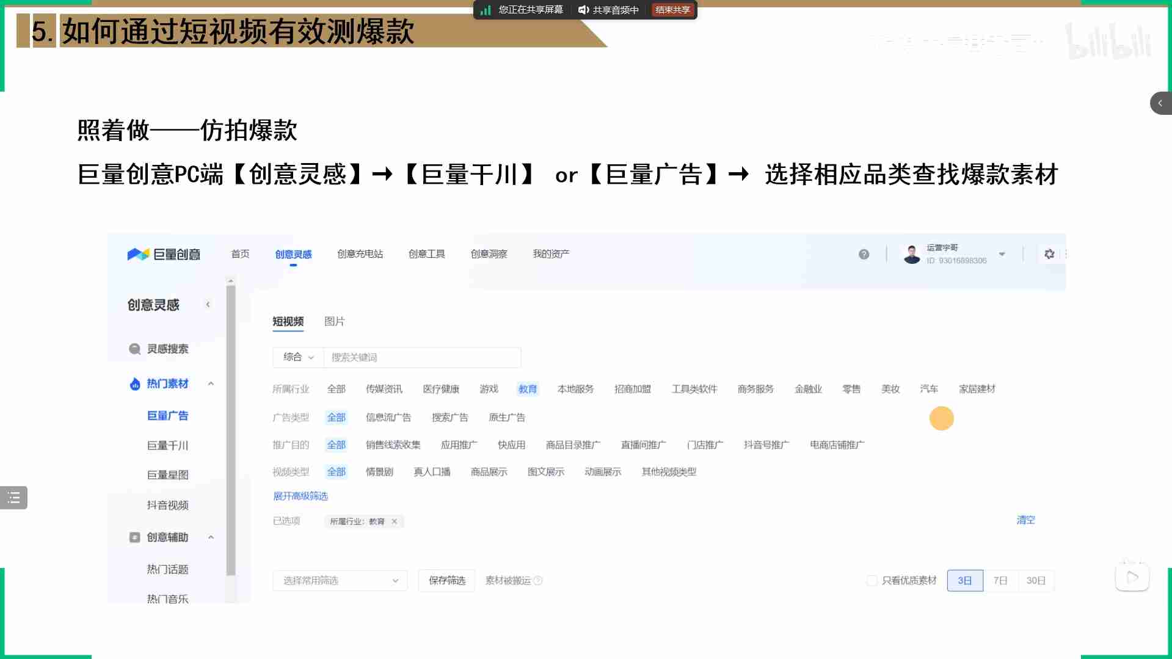Click the help question mark icon

click(864, 254)
